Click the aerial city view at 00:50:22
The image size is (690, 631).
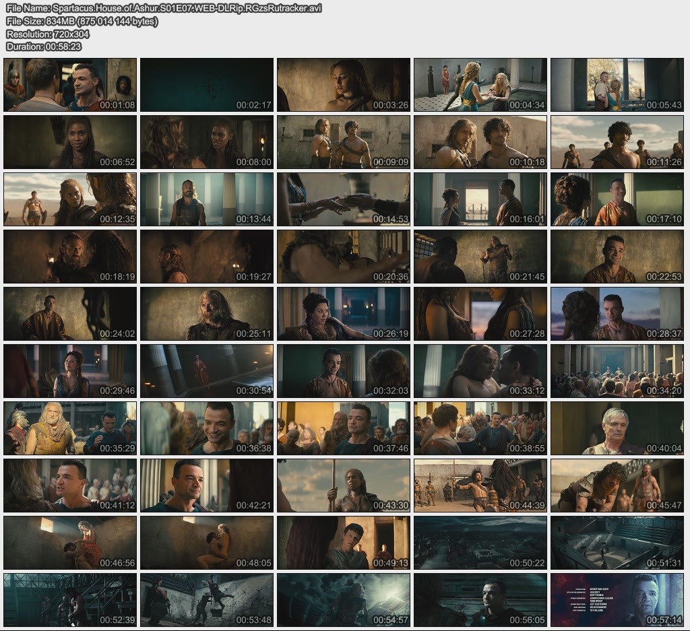coord(480,543)
